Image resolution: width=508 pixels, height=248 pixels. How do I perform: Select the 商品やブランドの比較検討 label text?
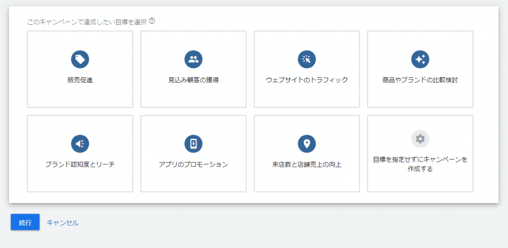[x=420, y=80]
